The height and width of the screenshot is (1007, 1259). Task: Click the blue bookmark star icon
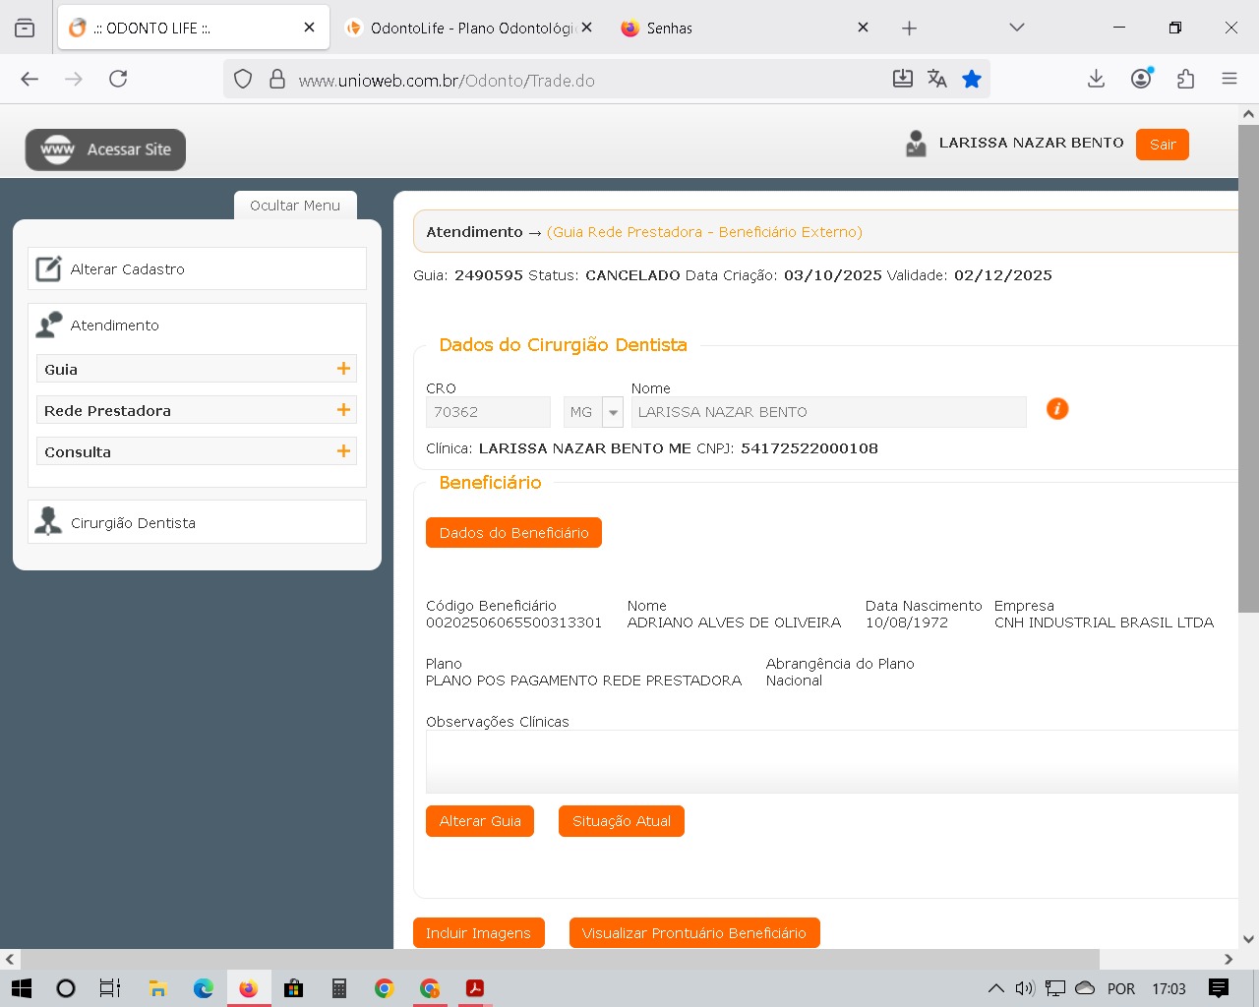click(x=972, y=80)
